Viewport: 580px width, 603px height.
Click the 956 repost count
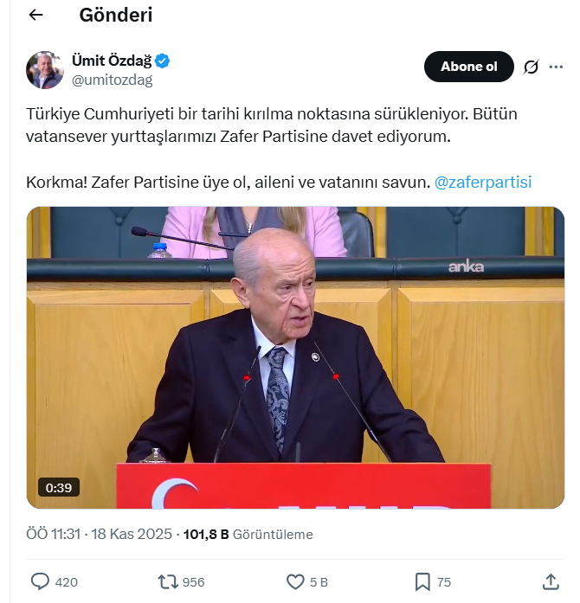193,582
